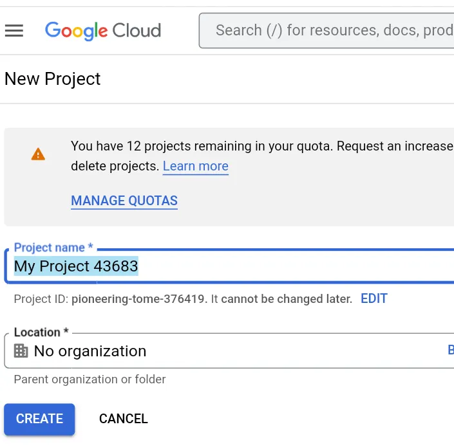Click the pioneering-tome-376419 project ID text

coord(138,299)
